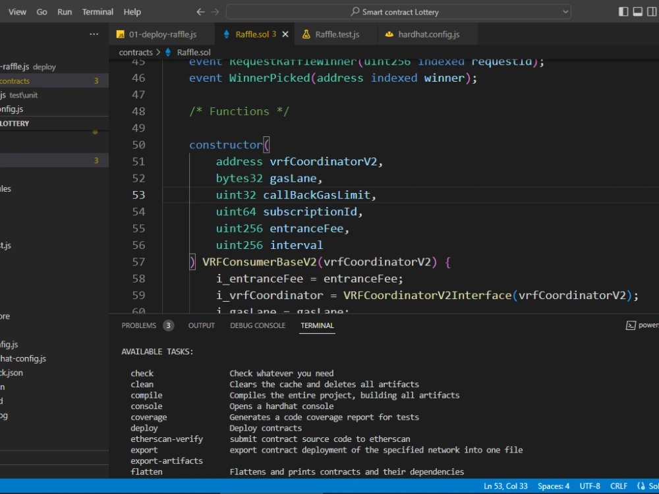Click the Solidity file icon in breadcrumb
Image resolution: width=659 pixels, height=494 pixels.
168,52
